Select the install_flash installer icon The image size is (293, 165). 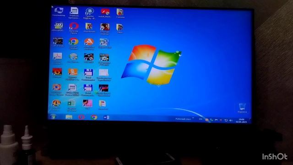click(x=105, y=13)
